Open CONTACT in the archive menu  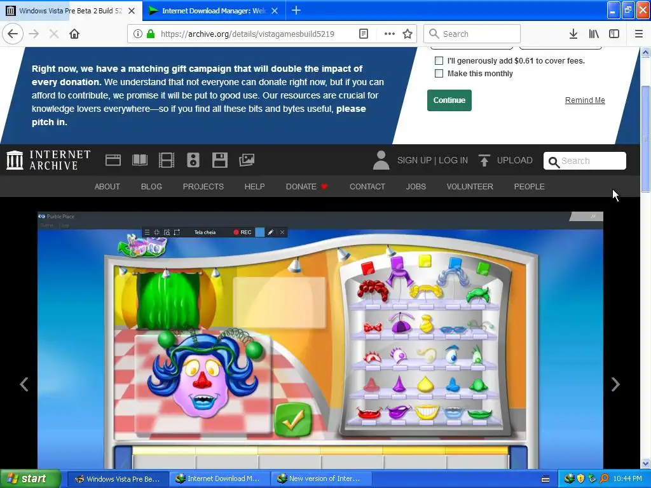(367, 187)
